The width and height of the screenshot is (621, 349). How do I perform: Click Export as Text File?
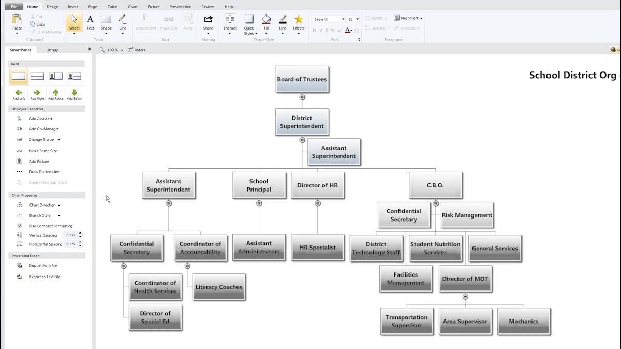(45, 277)
